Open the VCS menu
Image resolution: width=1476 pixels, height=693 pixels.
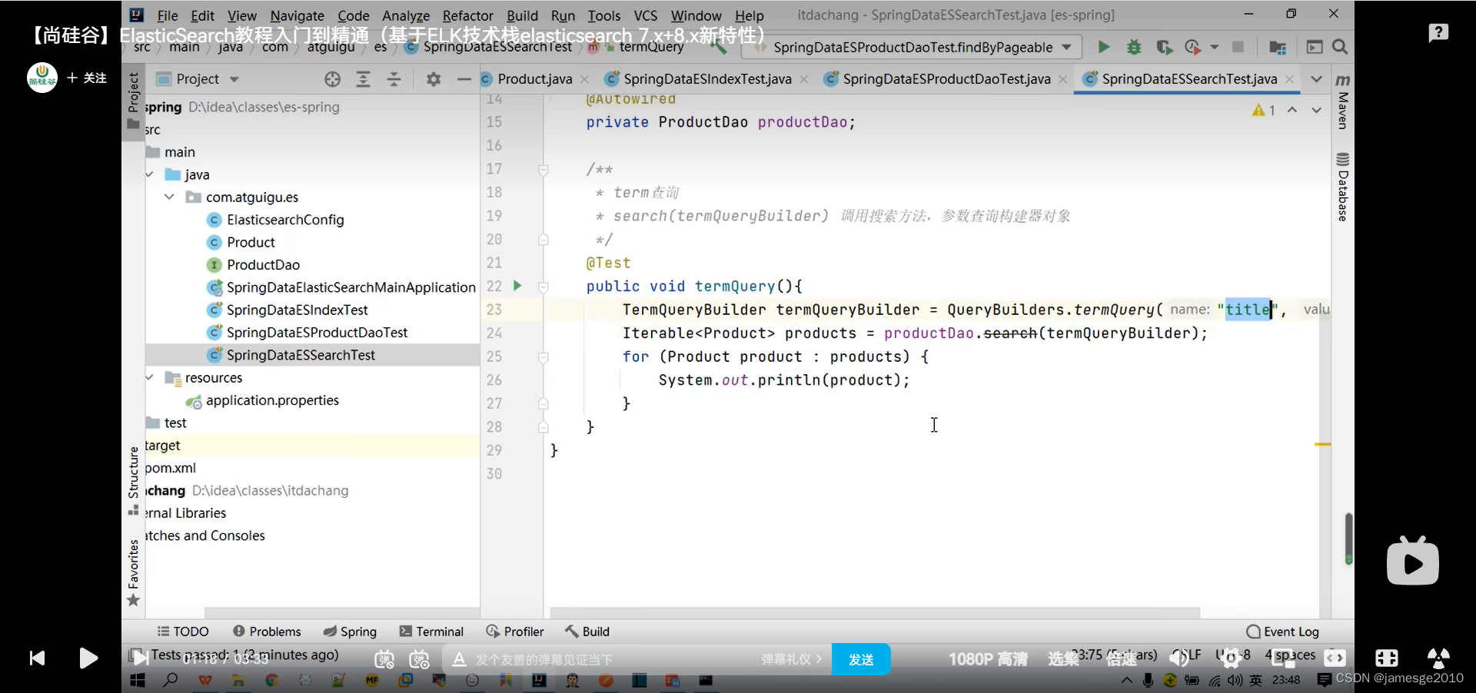646,15
